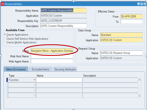
Task: Minimize the Responsibilities window
Action: (x=139, y=4)
